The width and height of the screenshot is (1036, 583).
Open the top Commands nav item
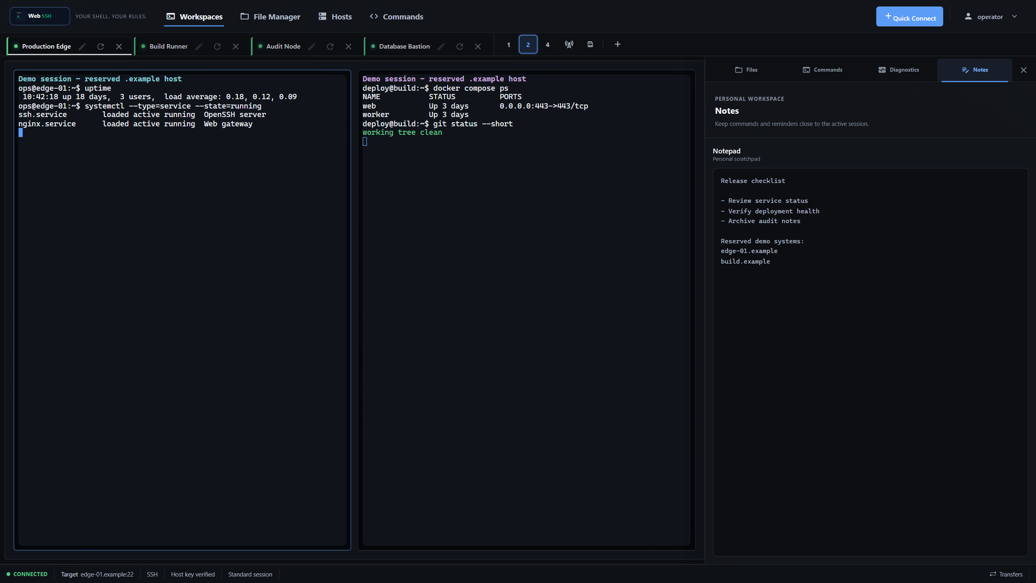[397, 17]
